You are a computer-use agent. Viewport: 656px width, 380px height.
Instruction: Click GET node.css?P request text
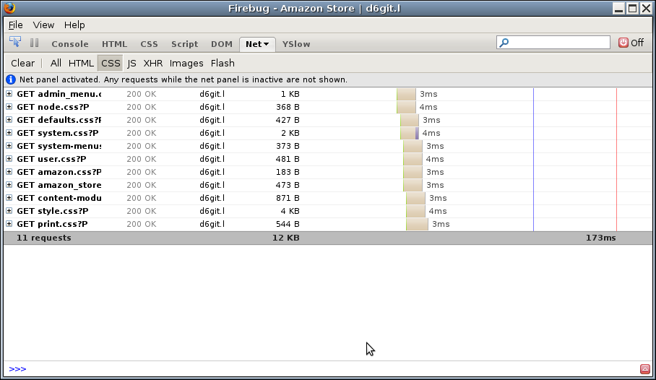[x=53, y=107]
